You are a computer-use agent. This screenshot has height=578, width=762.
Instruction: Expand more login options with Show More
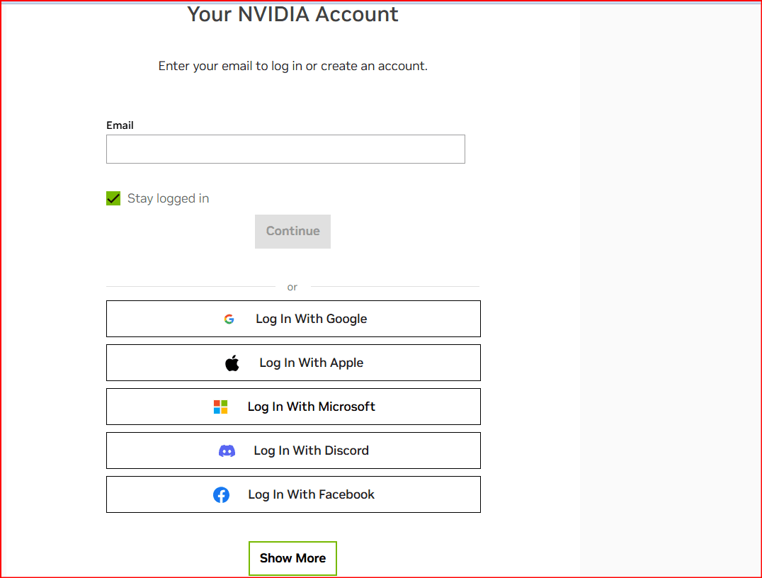(292, 558)
